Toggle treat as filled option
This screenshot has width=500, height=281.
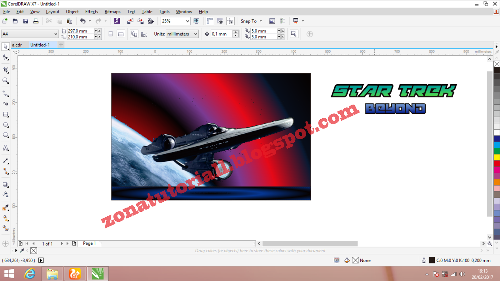(294, 34)
